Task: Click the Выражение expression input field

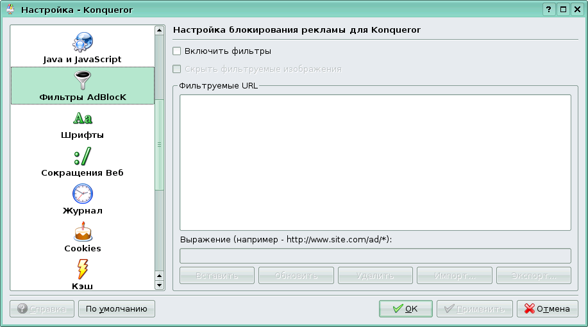Action: pos(375,256)
